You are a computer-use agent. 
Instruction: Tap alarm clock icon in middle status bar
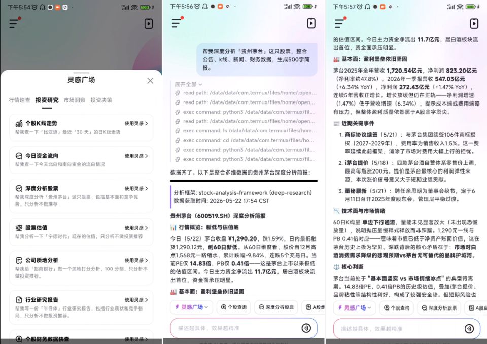coord(197,6)
